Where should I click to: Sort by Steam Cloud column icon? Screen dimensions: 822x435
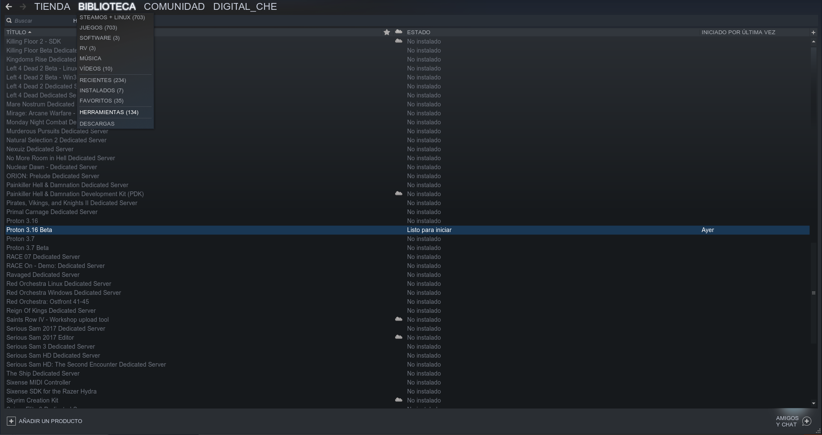click(399, 32)
